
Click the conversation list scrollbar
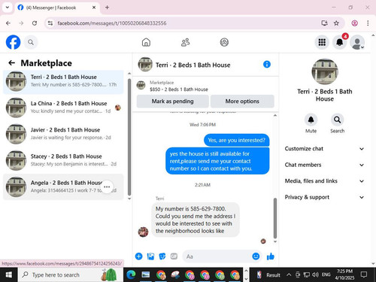tap(129, 137)
